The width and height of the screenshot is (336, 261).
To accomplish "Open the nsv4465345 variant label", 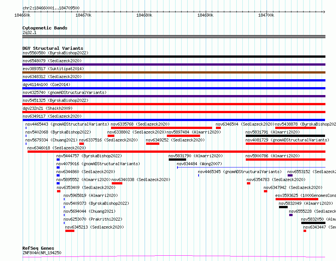I will coord(240,172).
